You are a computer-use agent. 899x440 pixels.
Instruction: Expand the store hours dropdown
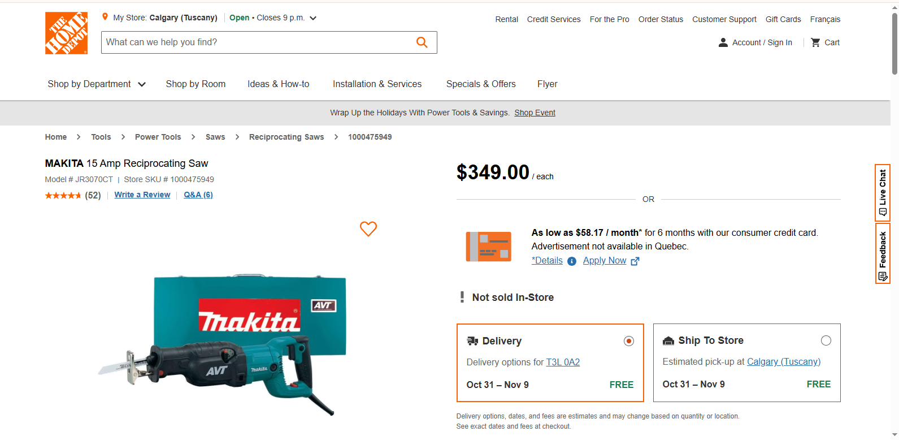pyautogui.click(x=313, y=18)
